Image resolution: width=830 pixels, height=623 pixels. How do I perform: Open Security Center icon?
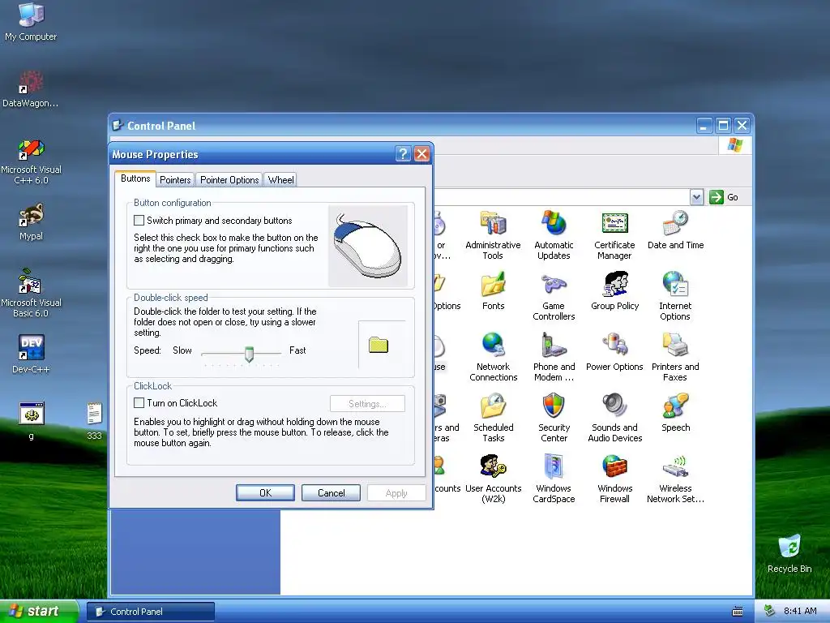[x=554, y=418]
